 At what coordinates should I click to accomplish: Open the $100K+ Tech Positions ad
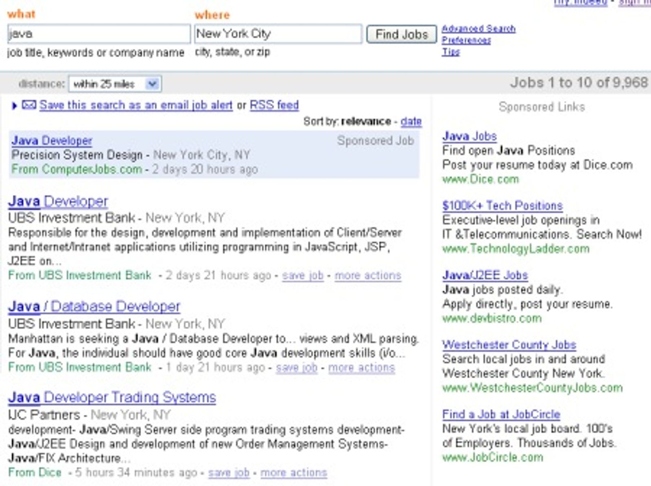tap(502, 205)
